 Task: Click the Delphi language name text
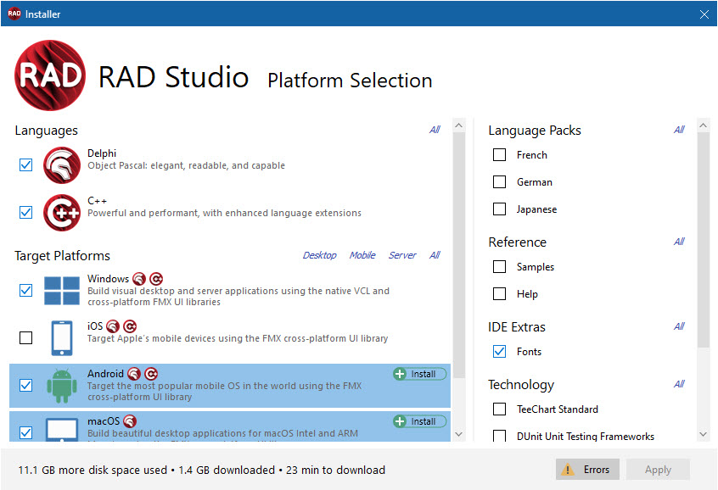click(102, 153)
